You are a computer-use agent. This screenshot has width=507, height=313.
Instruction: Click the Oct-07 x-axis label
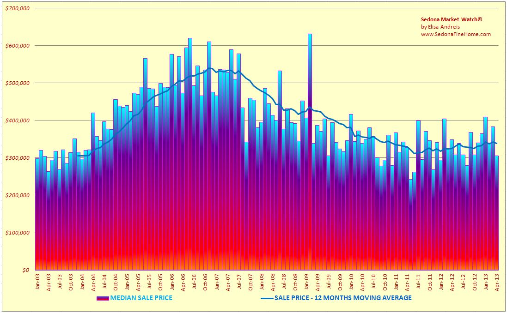click(x=250, y=283)
